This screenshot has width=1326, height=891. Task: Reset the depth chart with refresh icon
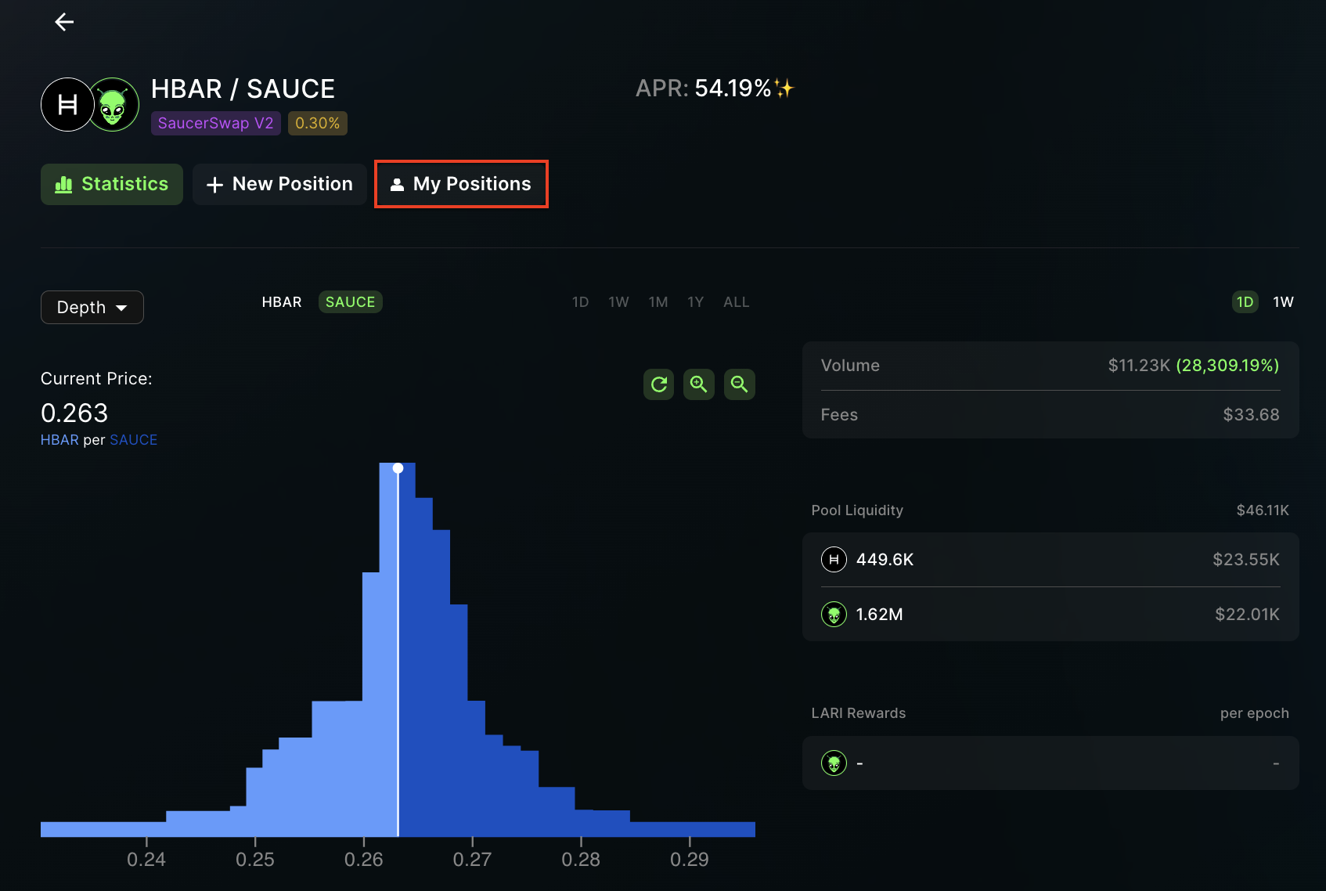pyautogui.click(x=659, y=384)
